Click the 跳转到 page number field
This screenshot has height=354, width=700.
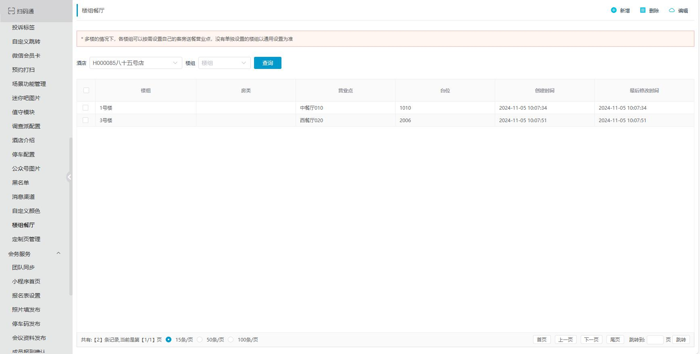655,339
